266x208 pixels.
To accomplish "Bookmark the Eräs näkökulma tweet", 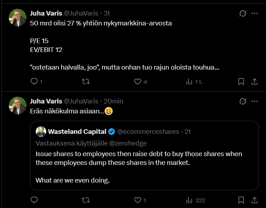I will tap(241, 200).
